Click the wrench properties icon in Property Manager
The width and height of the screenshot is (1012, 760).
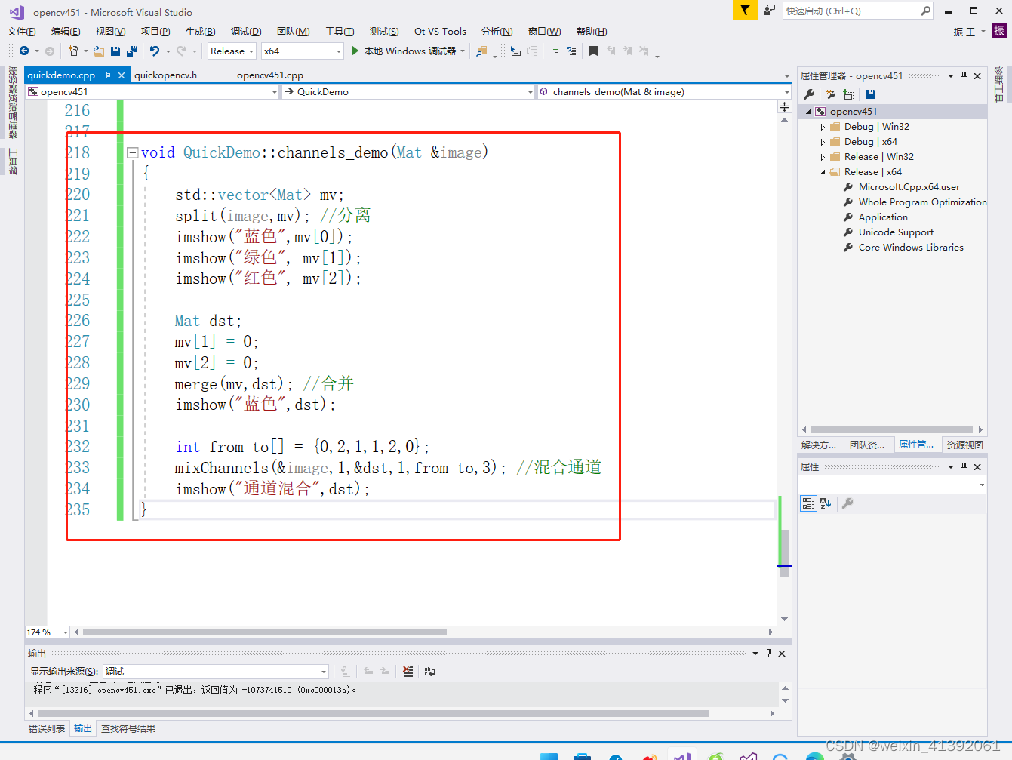pos(809,94)
